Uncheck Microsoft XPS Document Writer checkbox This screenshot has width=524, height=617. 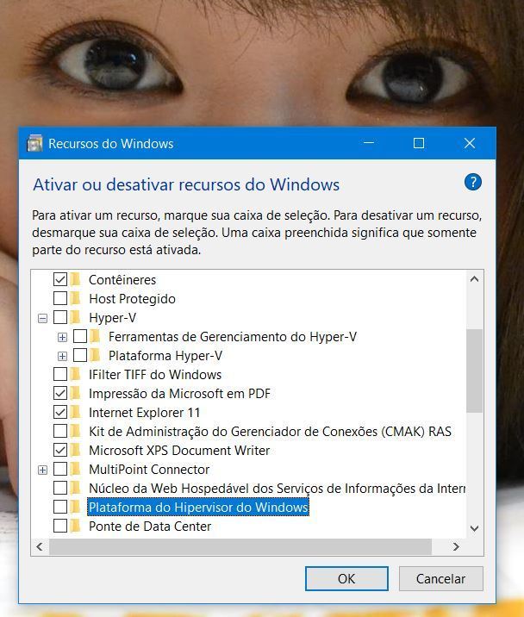point(60,450)
